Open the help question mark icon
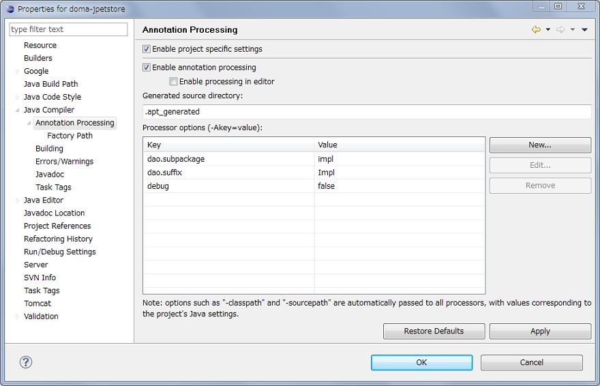Viewport: 600px width, 386px height. coord(26,362)
